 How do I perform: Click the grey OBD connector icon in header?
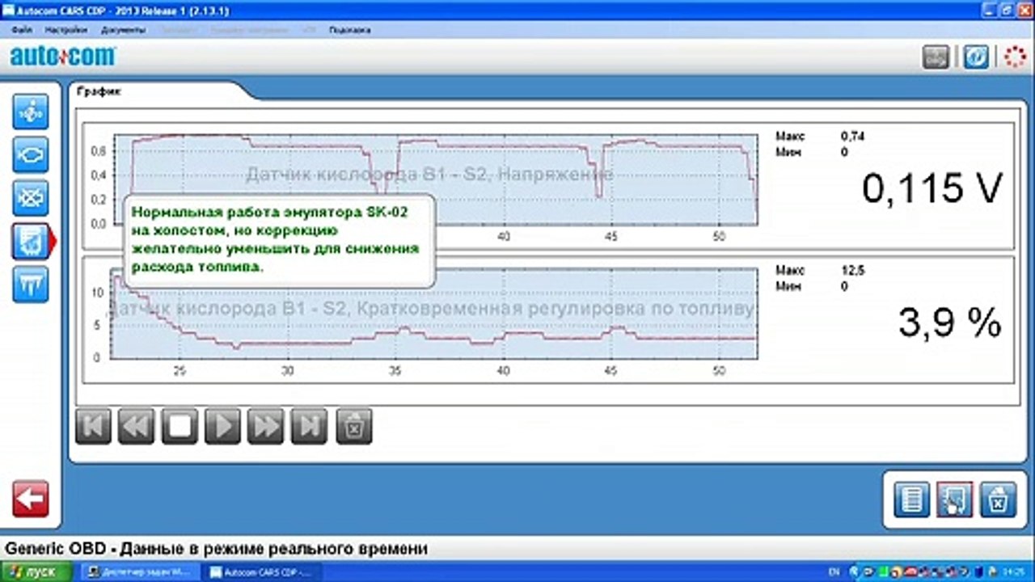(x=936, y=57)
